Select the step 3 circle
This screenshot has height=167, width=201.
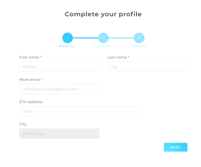(x=139, y=38)
